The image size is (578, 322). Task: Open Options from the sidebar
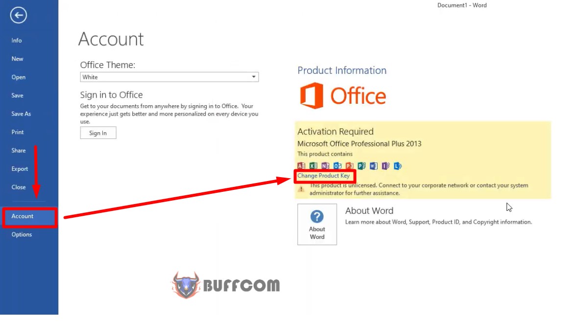pyautogui.click(x=22, y=235)
